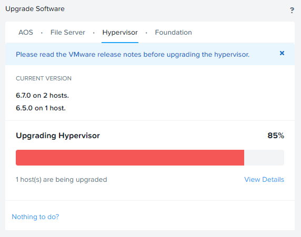Click the "1 host(s) are being upgraded" status
Viewport: 301px width, 237px height.
point(62,180)
